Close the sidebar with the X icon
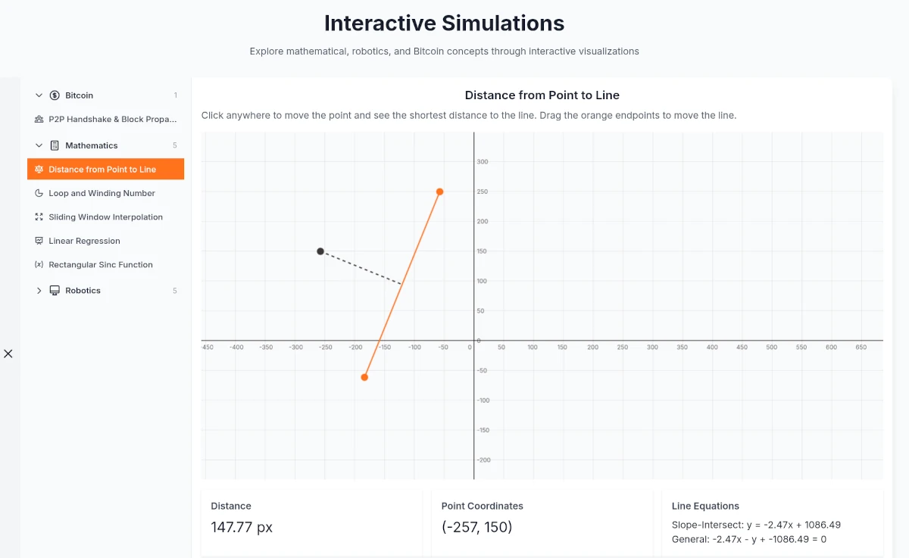This screenshot has height=558, width=909. coord(8,354)
